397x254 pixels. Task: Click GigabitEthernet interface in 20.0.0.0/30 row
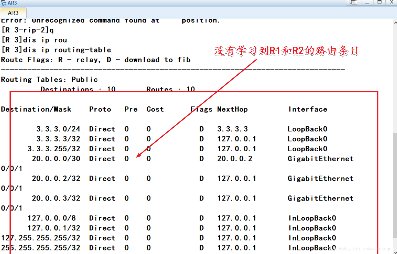[x=321, y=159]
